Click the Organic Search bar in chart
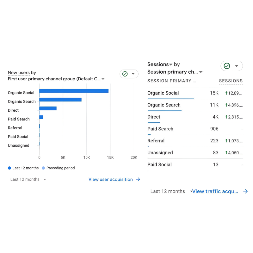 [x=60, y=100]
